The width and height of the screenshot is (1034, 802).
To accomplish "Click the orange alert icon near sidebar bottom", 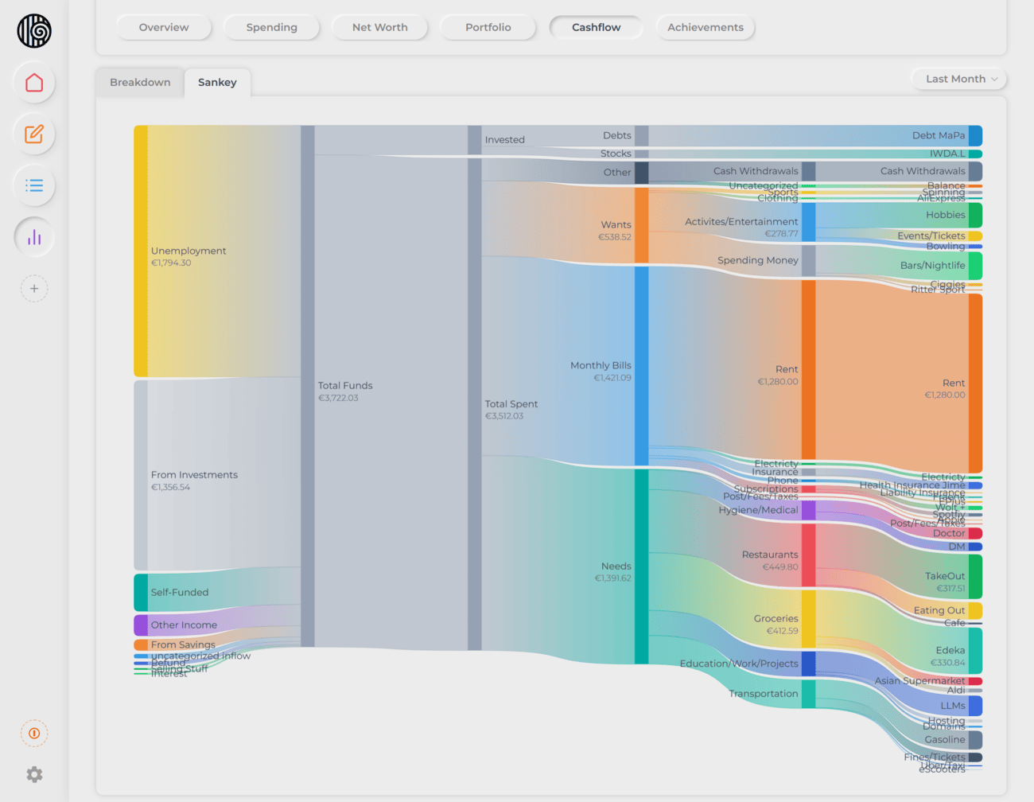I will point(33,733).
